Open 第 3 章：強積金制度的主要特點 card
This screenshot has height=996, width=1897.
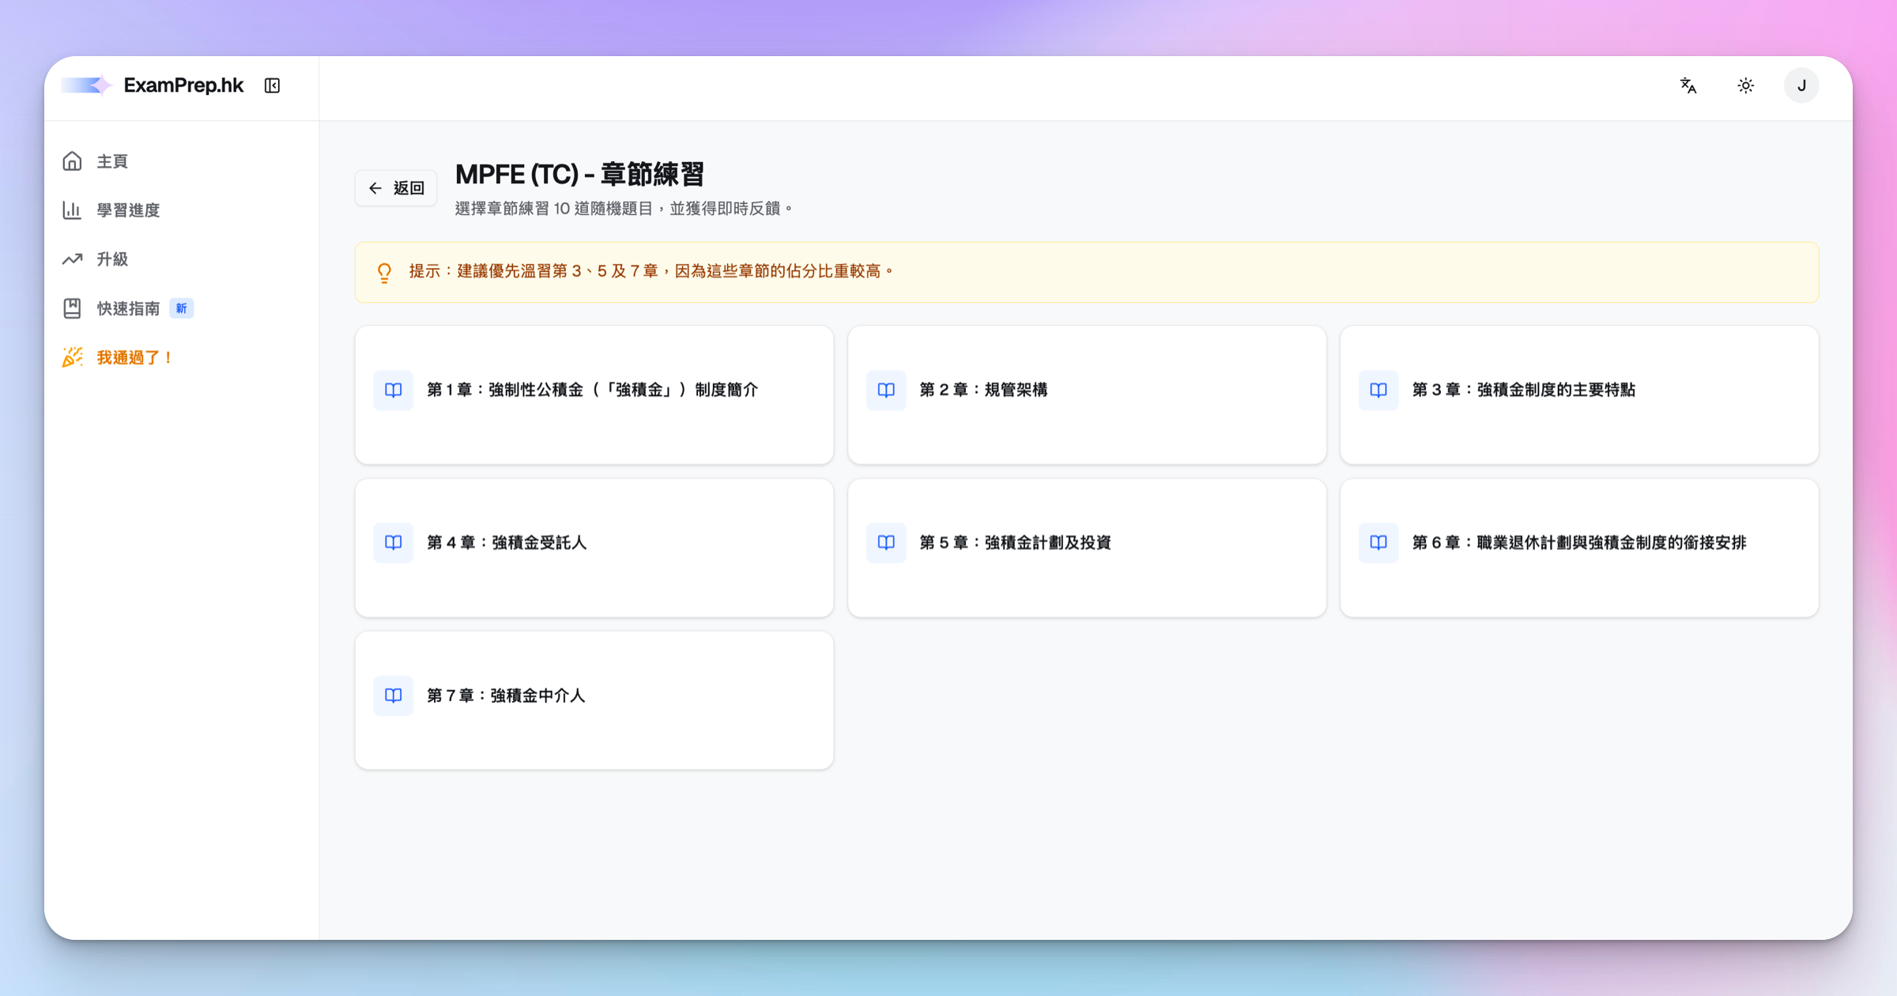1579,394
